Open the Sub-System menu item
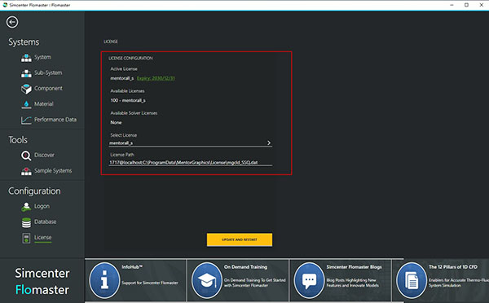Screen dimensions: 489x303 [x=48, y=72]
